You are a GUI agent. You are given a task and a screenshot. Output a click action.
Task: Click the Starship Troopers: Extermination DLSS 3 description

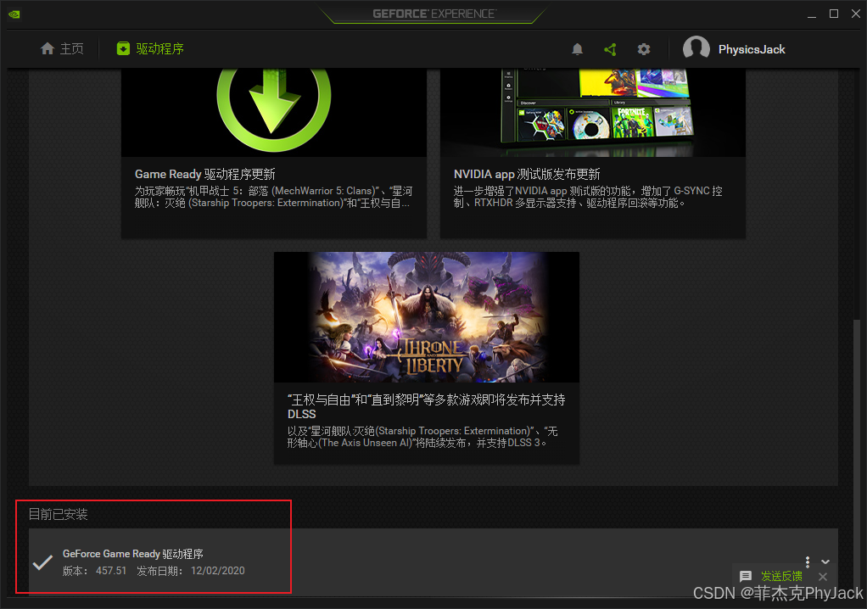click(x=422, y=437)
